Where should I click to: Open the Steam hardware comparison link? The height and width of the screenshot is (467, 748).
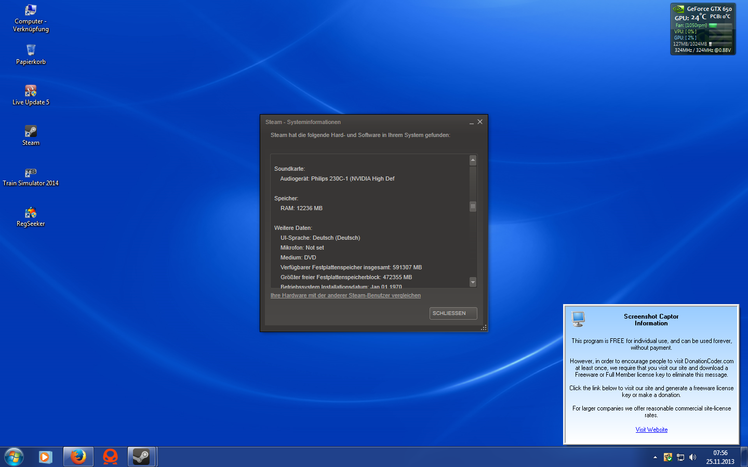click(345, 295)
